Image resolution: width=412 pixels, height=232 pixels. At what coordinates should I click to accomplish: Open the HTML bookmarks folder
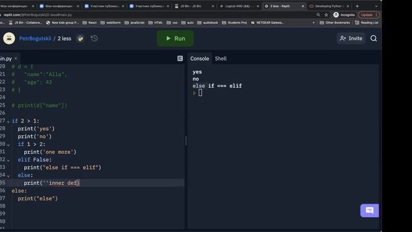click(x=156, y=23)
